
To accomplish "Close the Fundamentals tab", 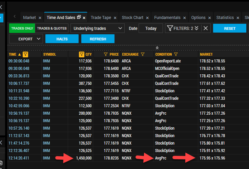I will tap(185, 18).
